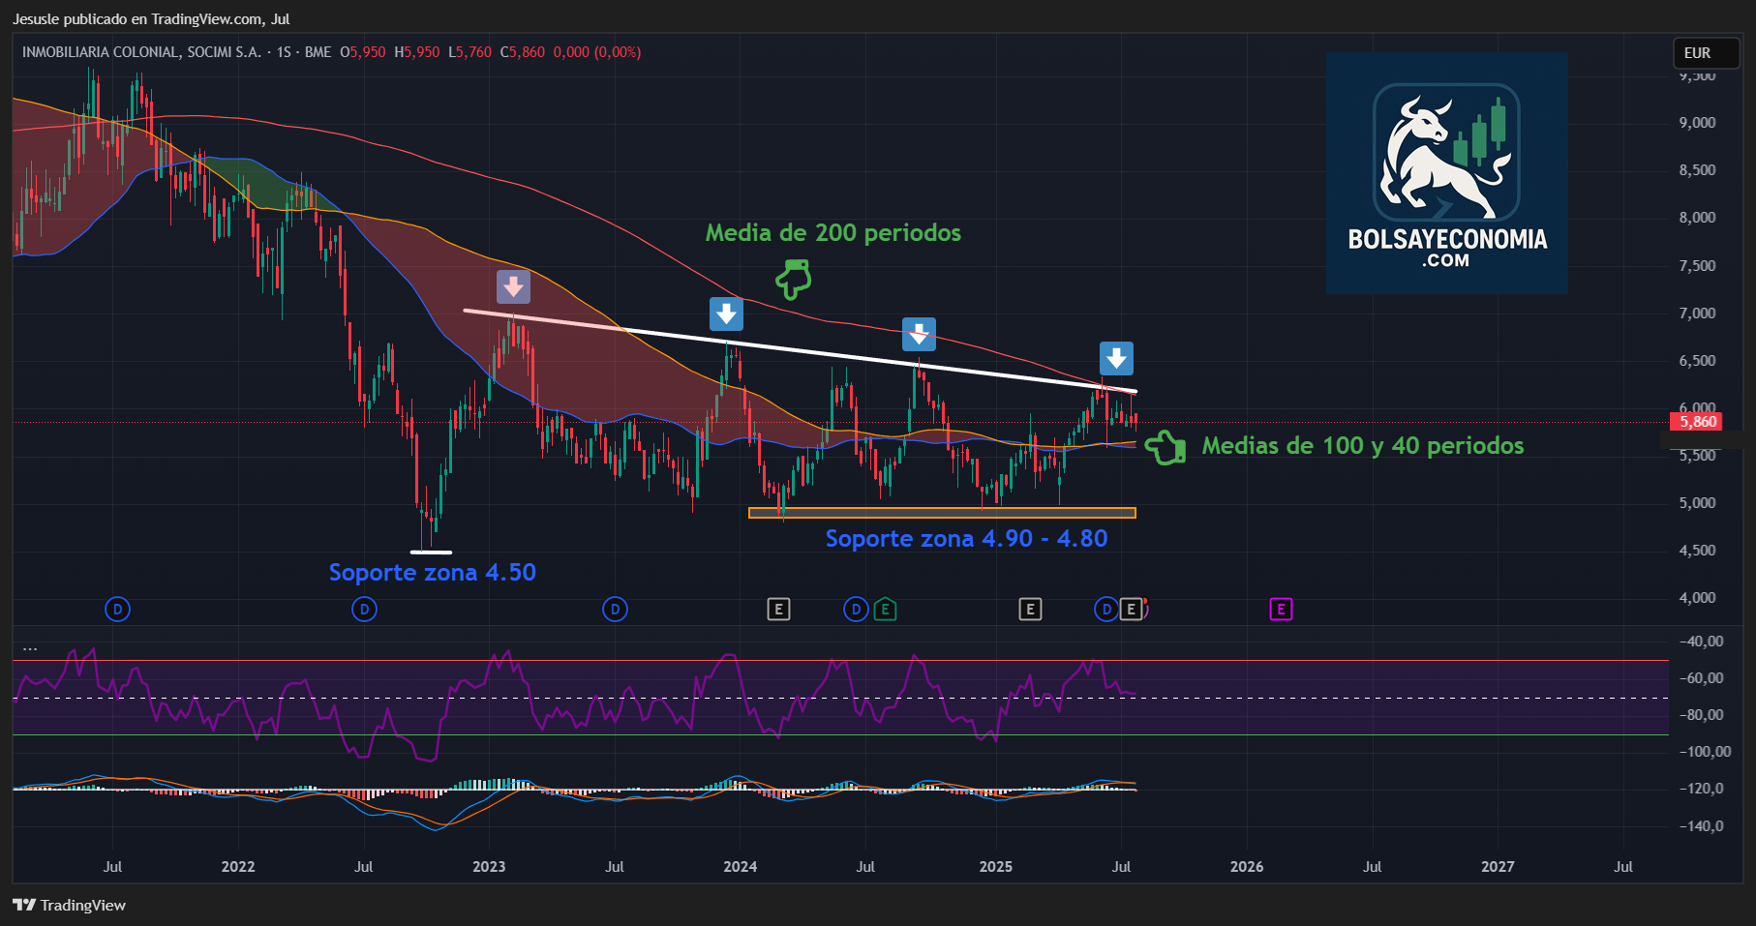The height and width of the screenshot is (926, 1756).
Task: Click the blue down-arrow marker in autumn 2024
Action: click(919, 334)
